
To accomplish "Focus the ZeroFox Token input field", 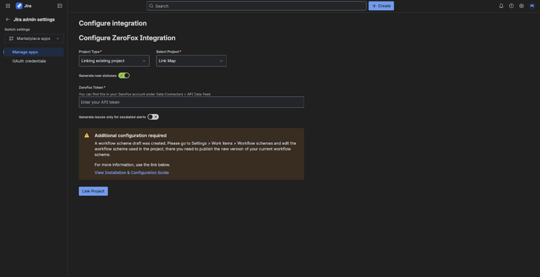I will point(191,102).
